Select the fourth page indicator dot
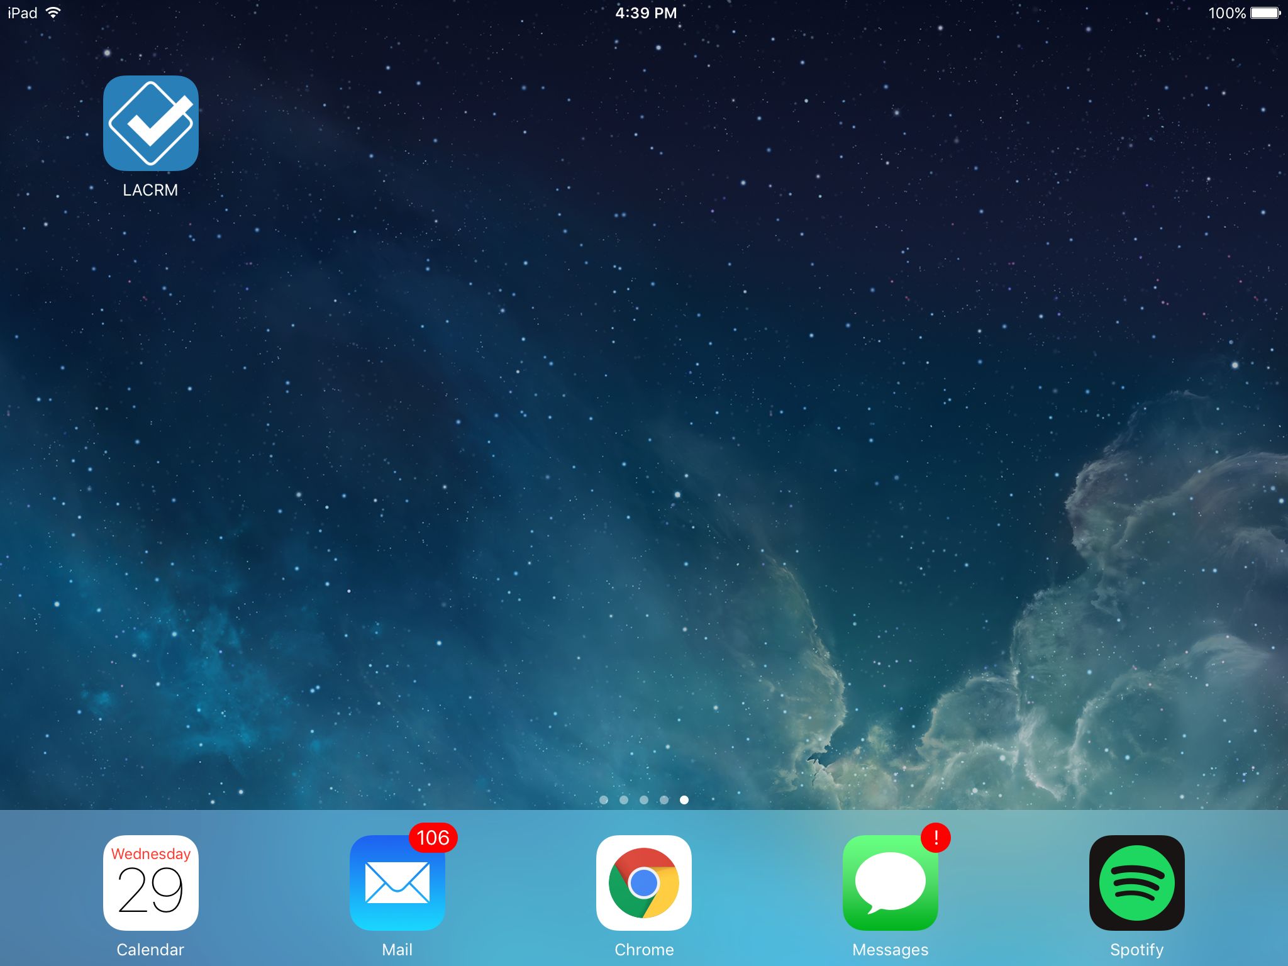The width and height of the screenshot is (1288, 966). tap(664, 800)
